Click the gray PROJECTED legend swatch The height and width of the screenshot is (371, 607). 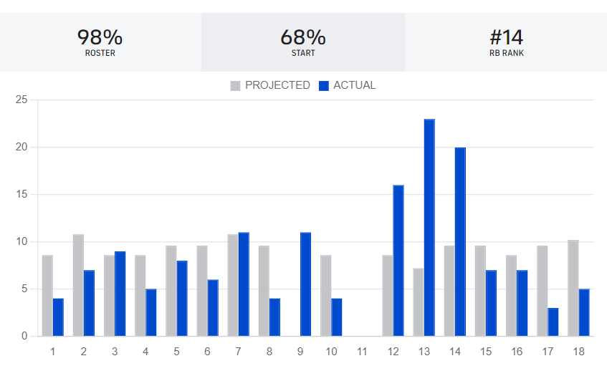236,86
